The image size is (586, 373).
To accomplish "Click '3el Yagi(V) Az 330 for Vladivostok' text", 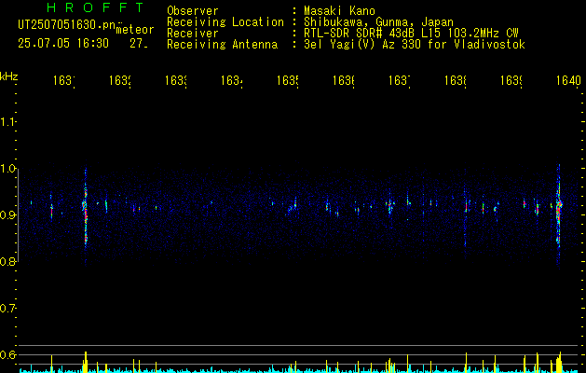I will 415,45.
